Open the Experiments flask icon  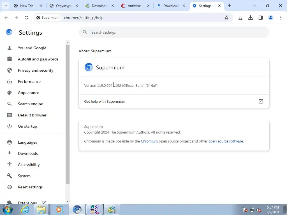click(240, 18)
